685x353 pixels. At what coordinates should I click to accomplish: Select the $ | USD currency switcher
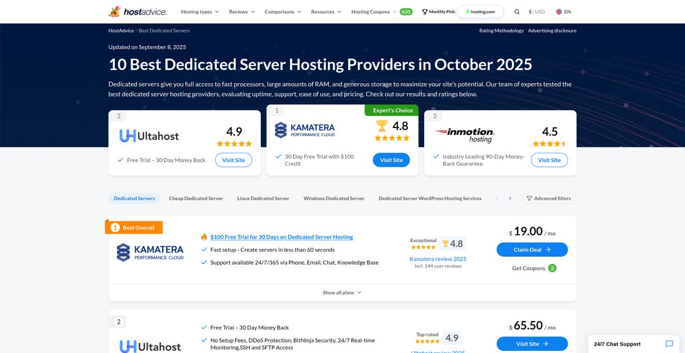coord(537,11)
